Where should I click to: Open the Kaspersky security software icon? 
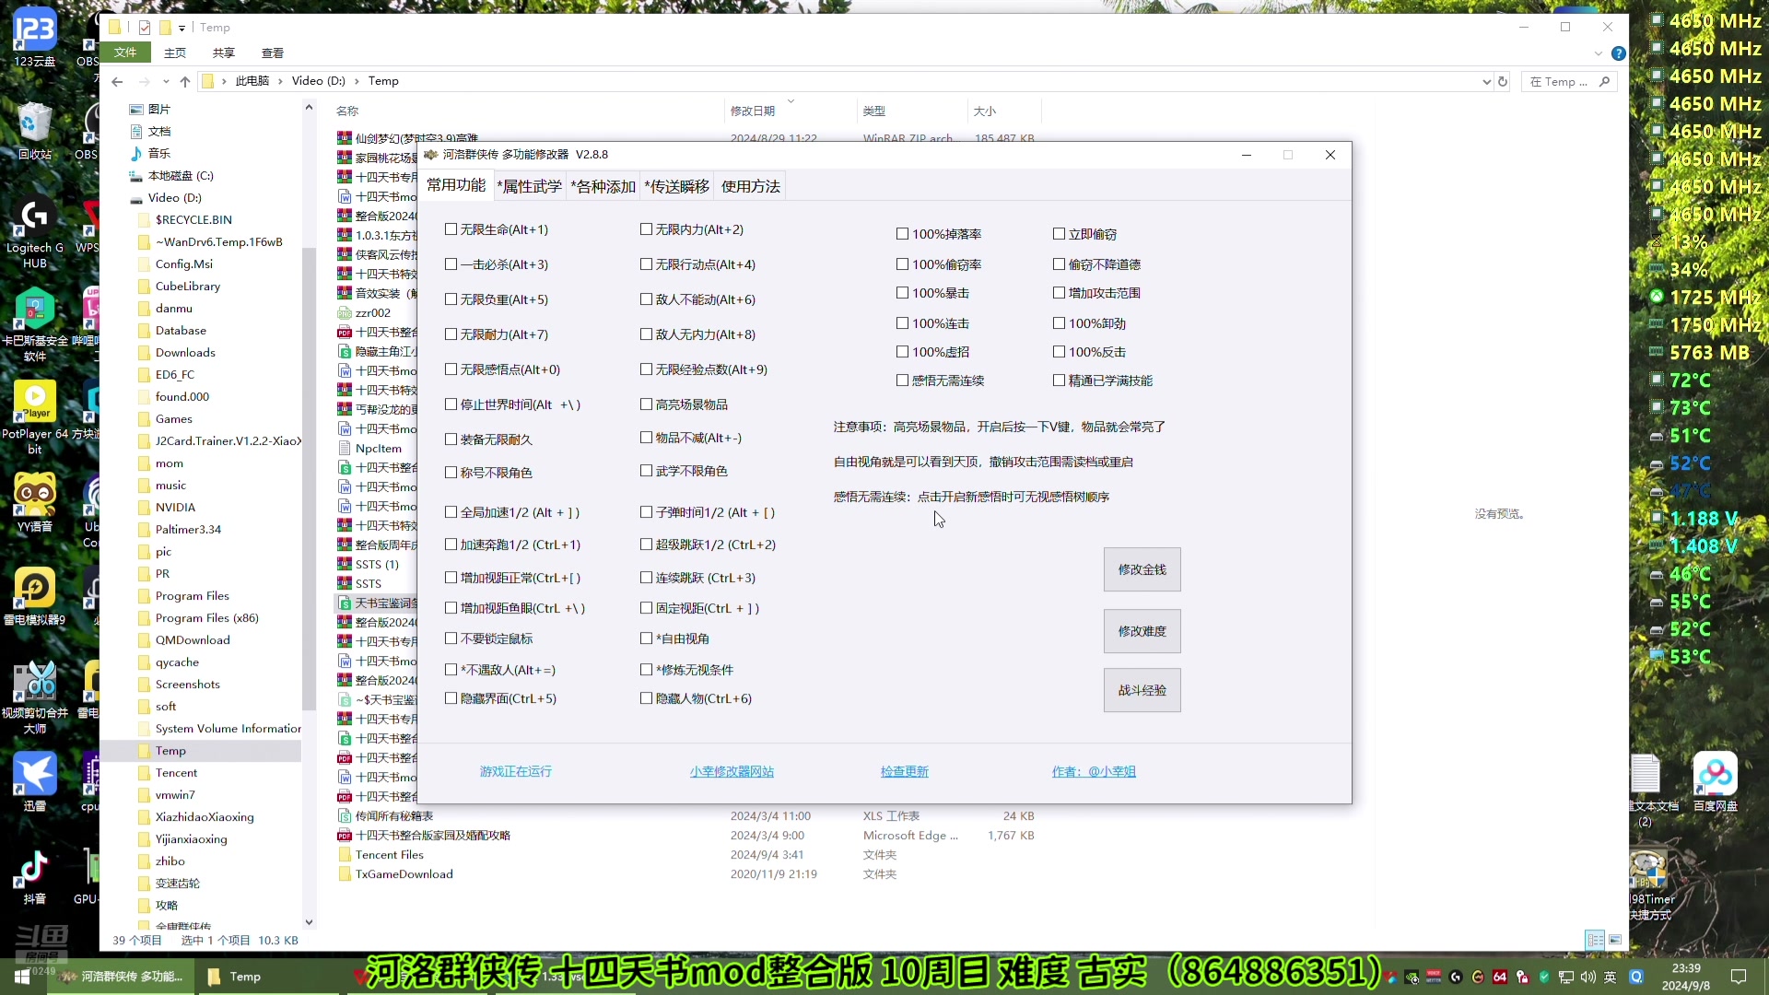point(34,323)
